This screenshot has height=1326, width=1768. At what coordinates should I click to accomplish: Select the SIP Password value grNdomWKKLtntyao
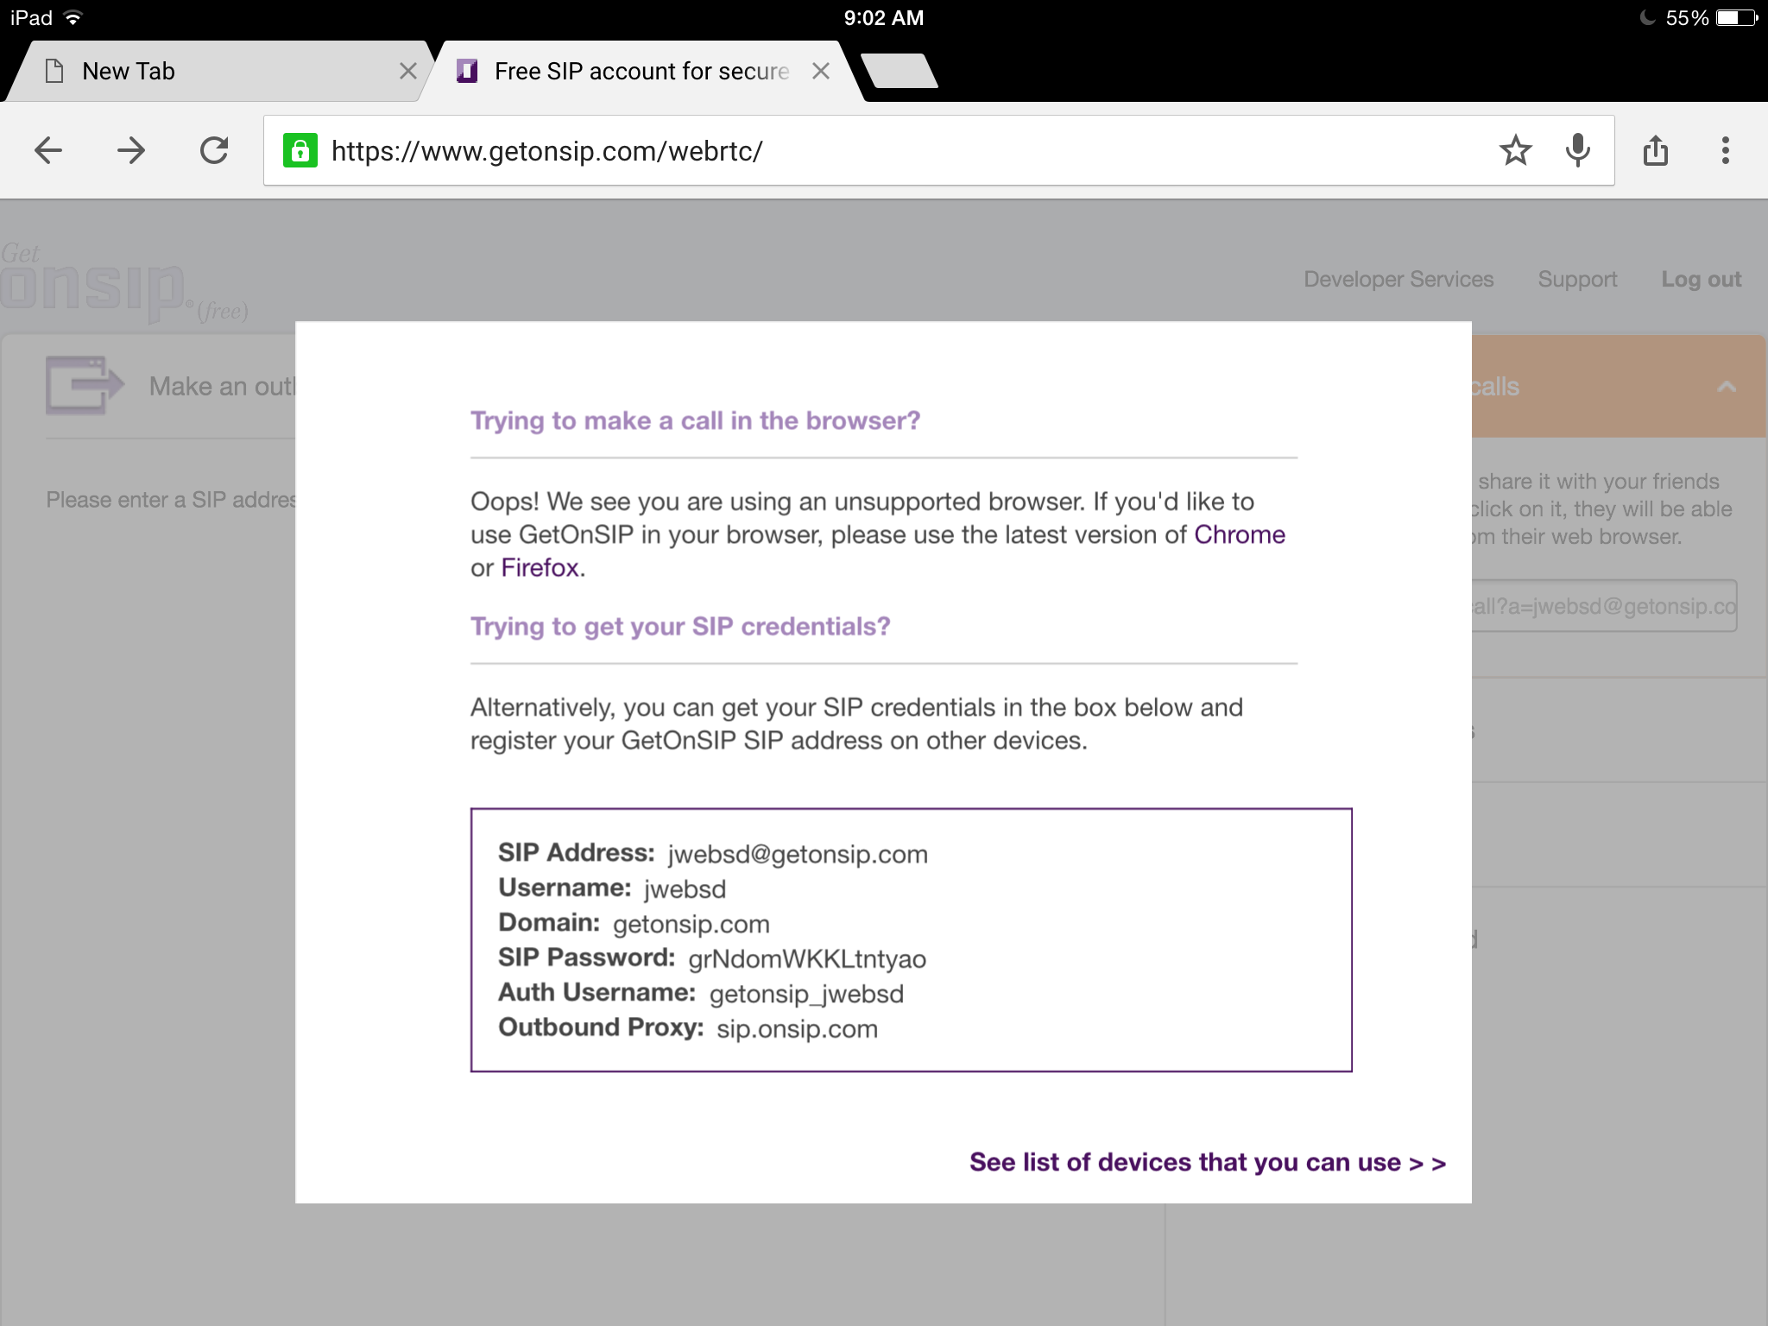[x=807, y=959]
